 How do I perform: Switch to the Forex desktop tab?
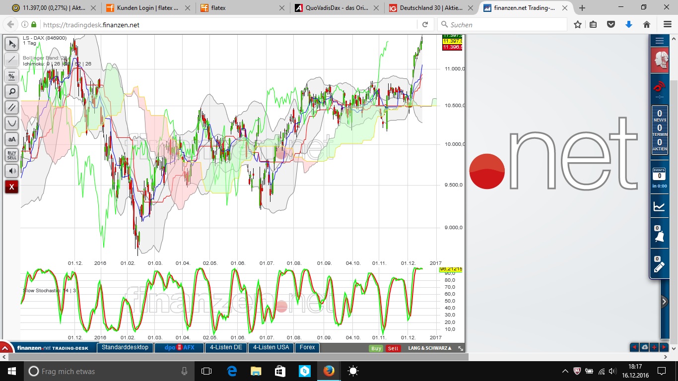tap(307, 348)
